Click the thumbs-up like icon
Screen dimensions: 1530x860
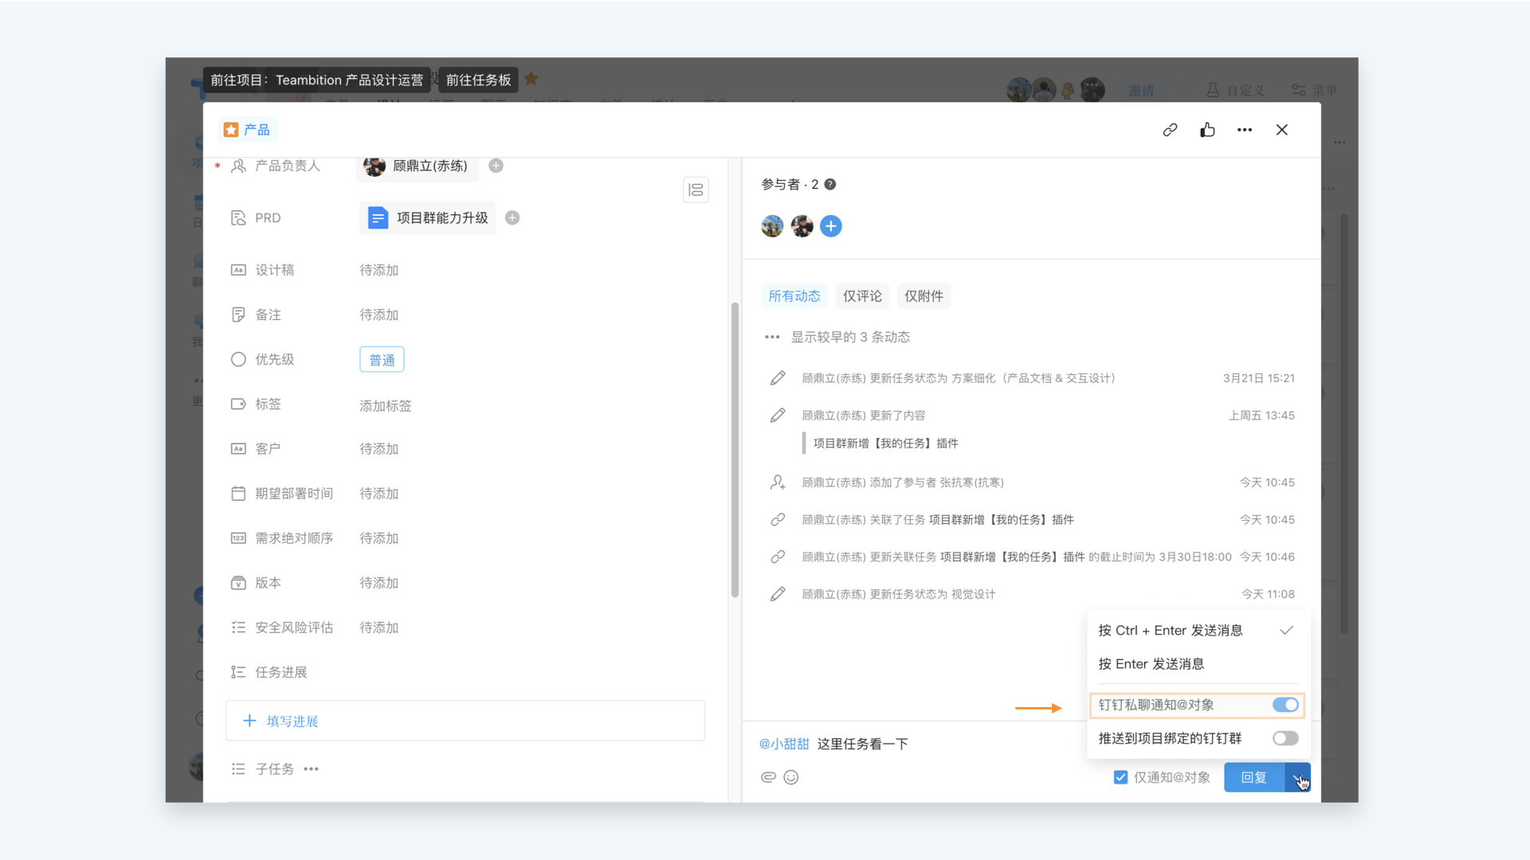click(1207, 130)
